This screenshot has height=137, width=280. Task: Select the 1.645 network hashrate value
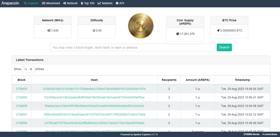[x=55, y=31]
